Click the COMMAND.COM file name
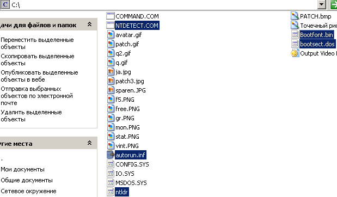The image size is (337, 197). coord(137,16)
